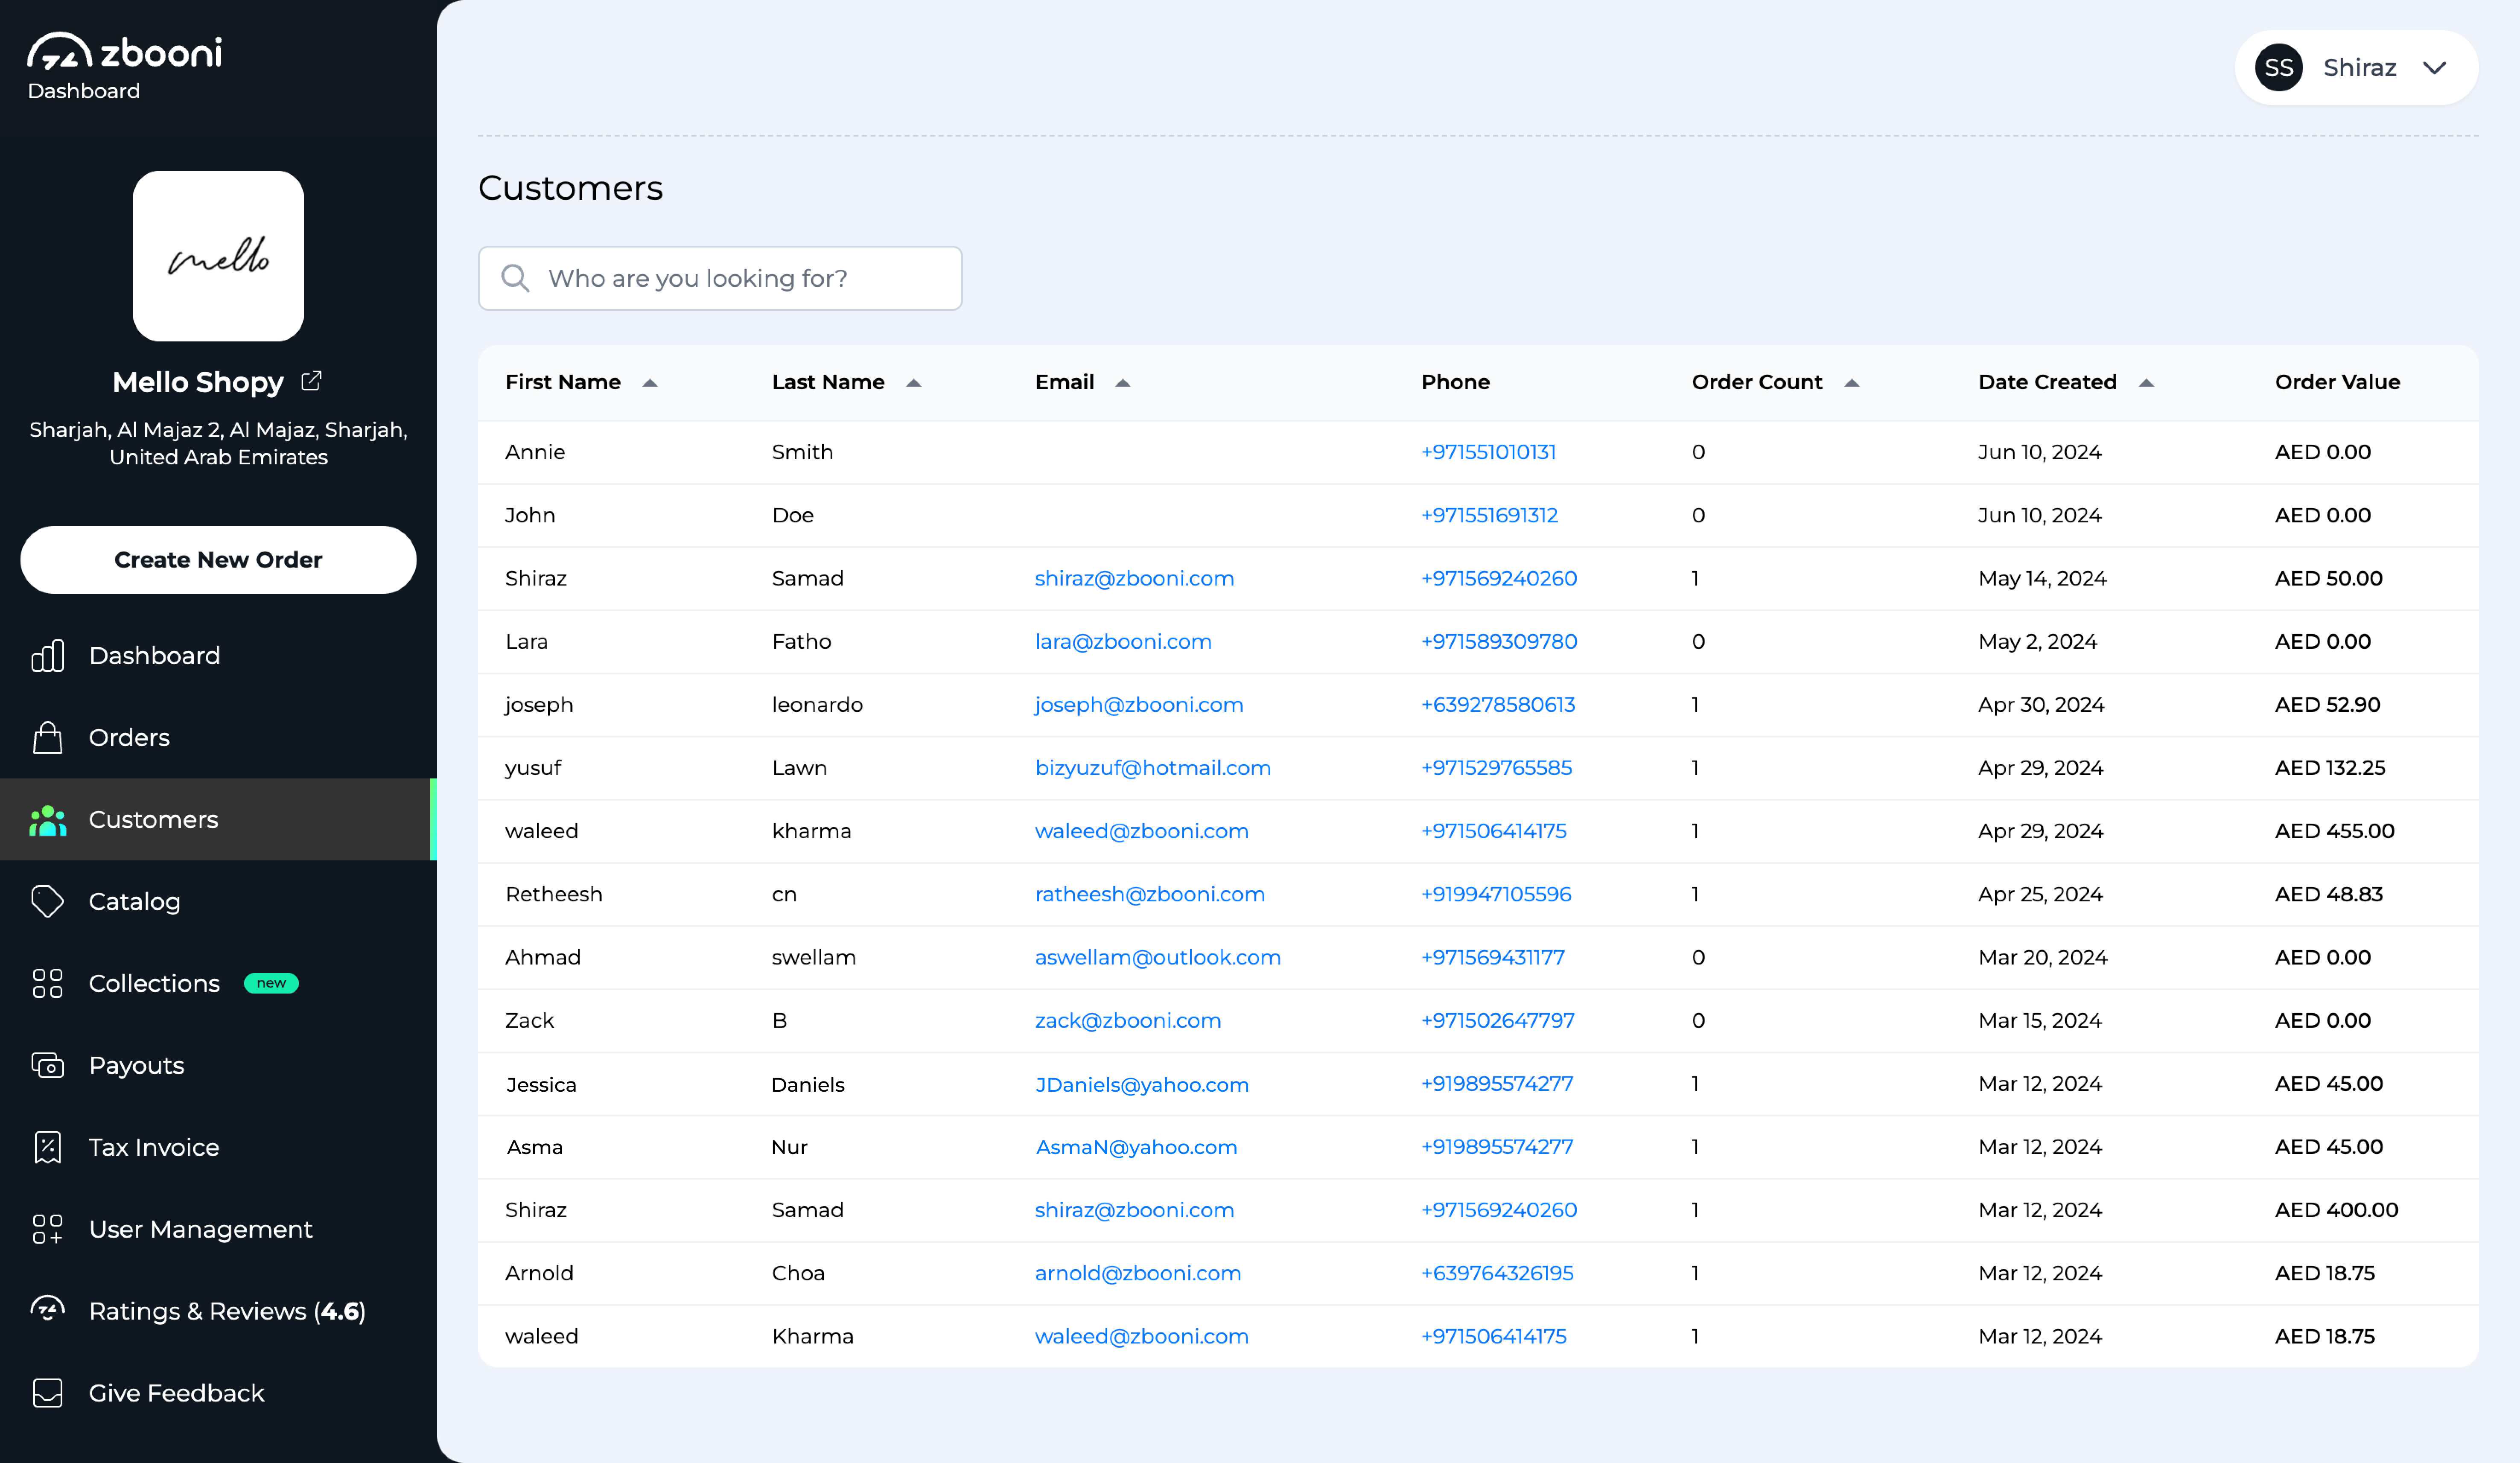Click AsmaN@yahoo.com email link

point(1136,1147)
